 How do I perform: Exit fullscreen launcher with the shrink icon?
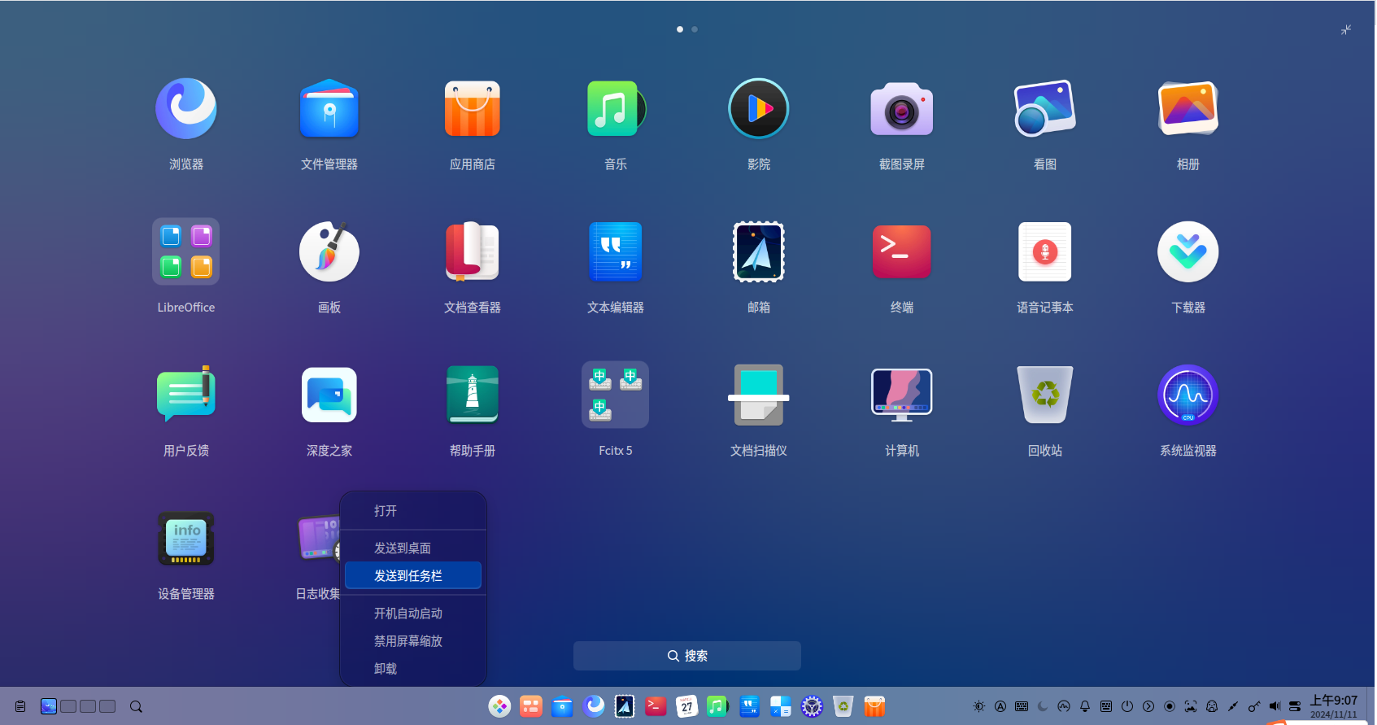coord(1346,30)
